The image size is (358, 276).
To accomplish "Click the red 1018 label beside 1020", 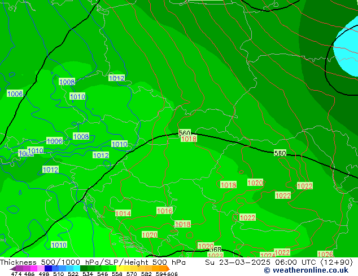I will (228, 185).
